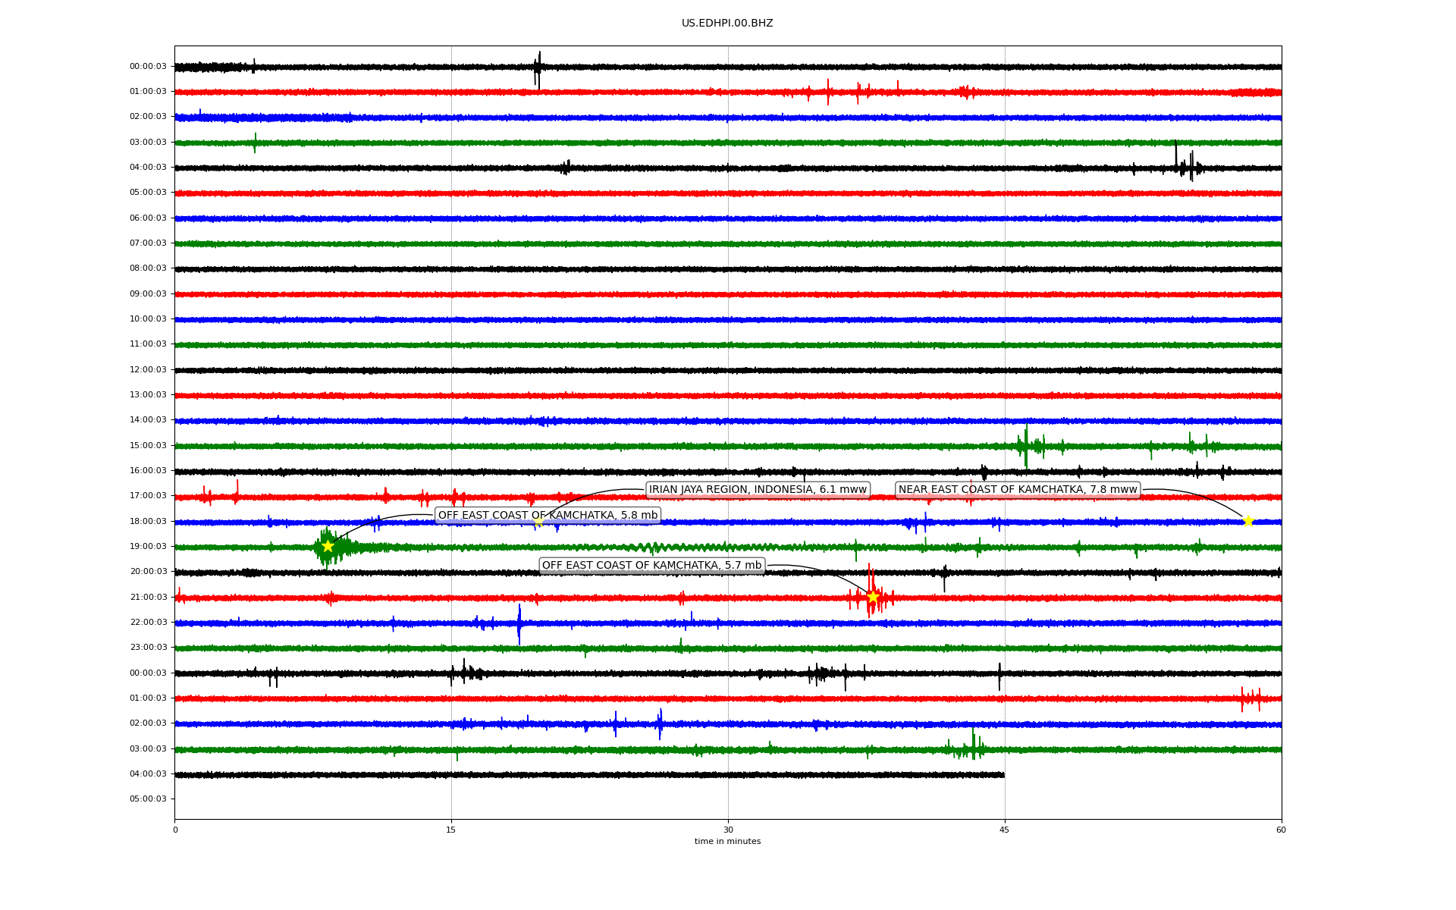Click the 30 minute tick label
The height and width of the screenshot is (910, 1456).
click(728, 830)
